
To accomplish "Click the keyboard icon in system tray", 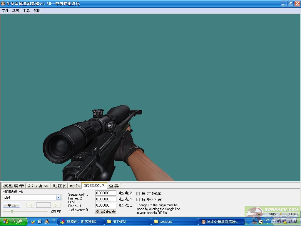I will pyautogui.click(x=254, y=222).
